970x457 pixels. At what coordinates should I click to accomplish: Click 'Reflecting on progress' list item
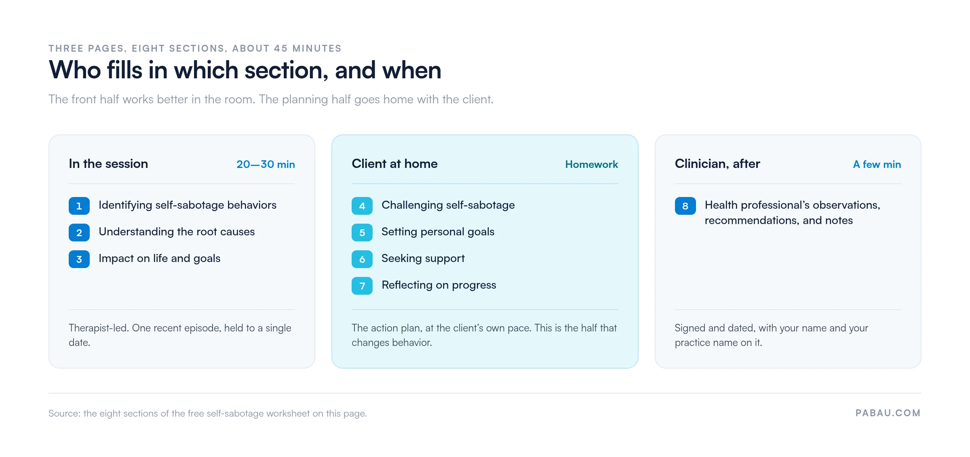(x=439, y=285)
